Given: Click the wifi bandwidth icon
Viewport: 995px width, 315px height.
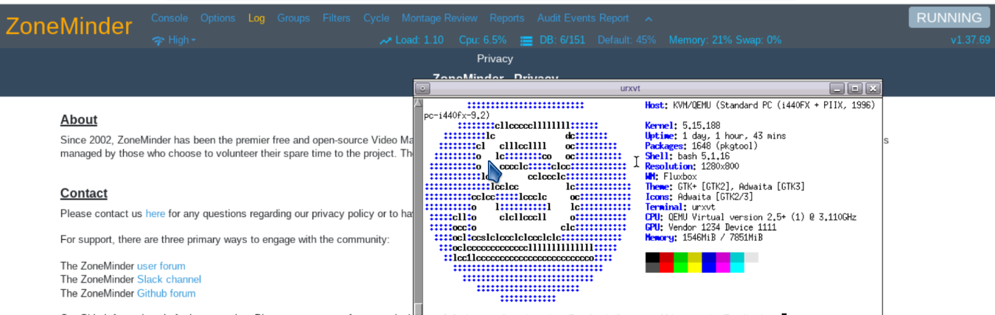Looking at the screenshot, I should (x=158, y=40).
